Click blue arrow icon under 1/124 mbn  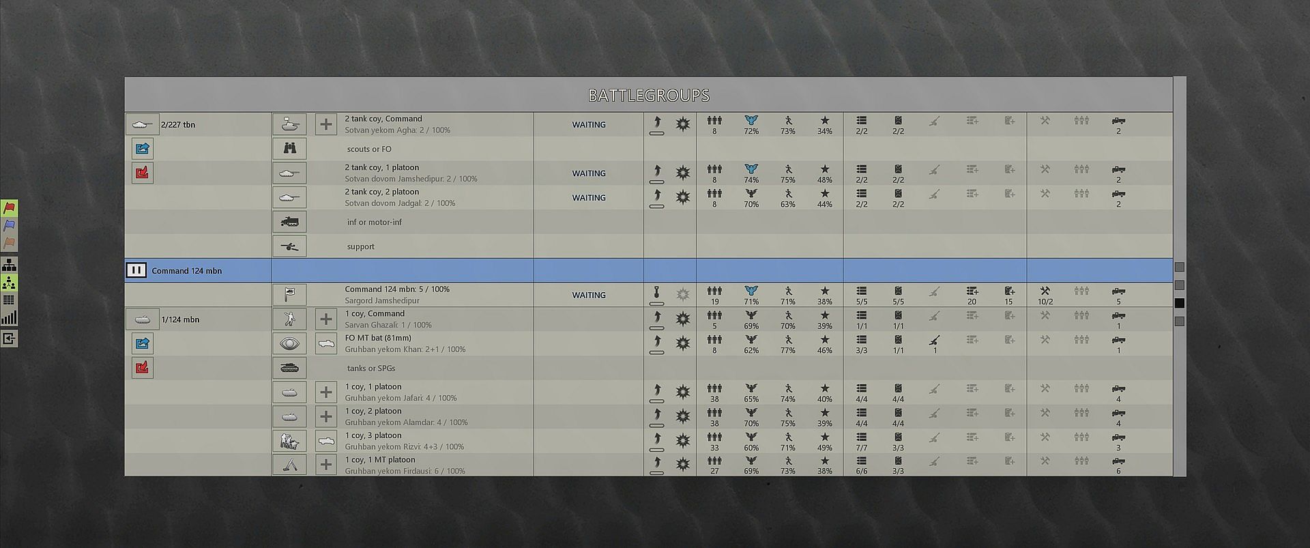click(142, 343)
